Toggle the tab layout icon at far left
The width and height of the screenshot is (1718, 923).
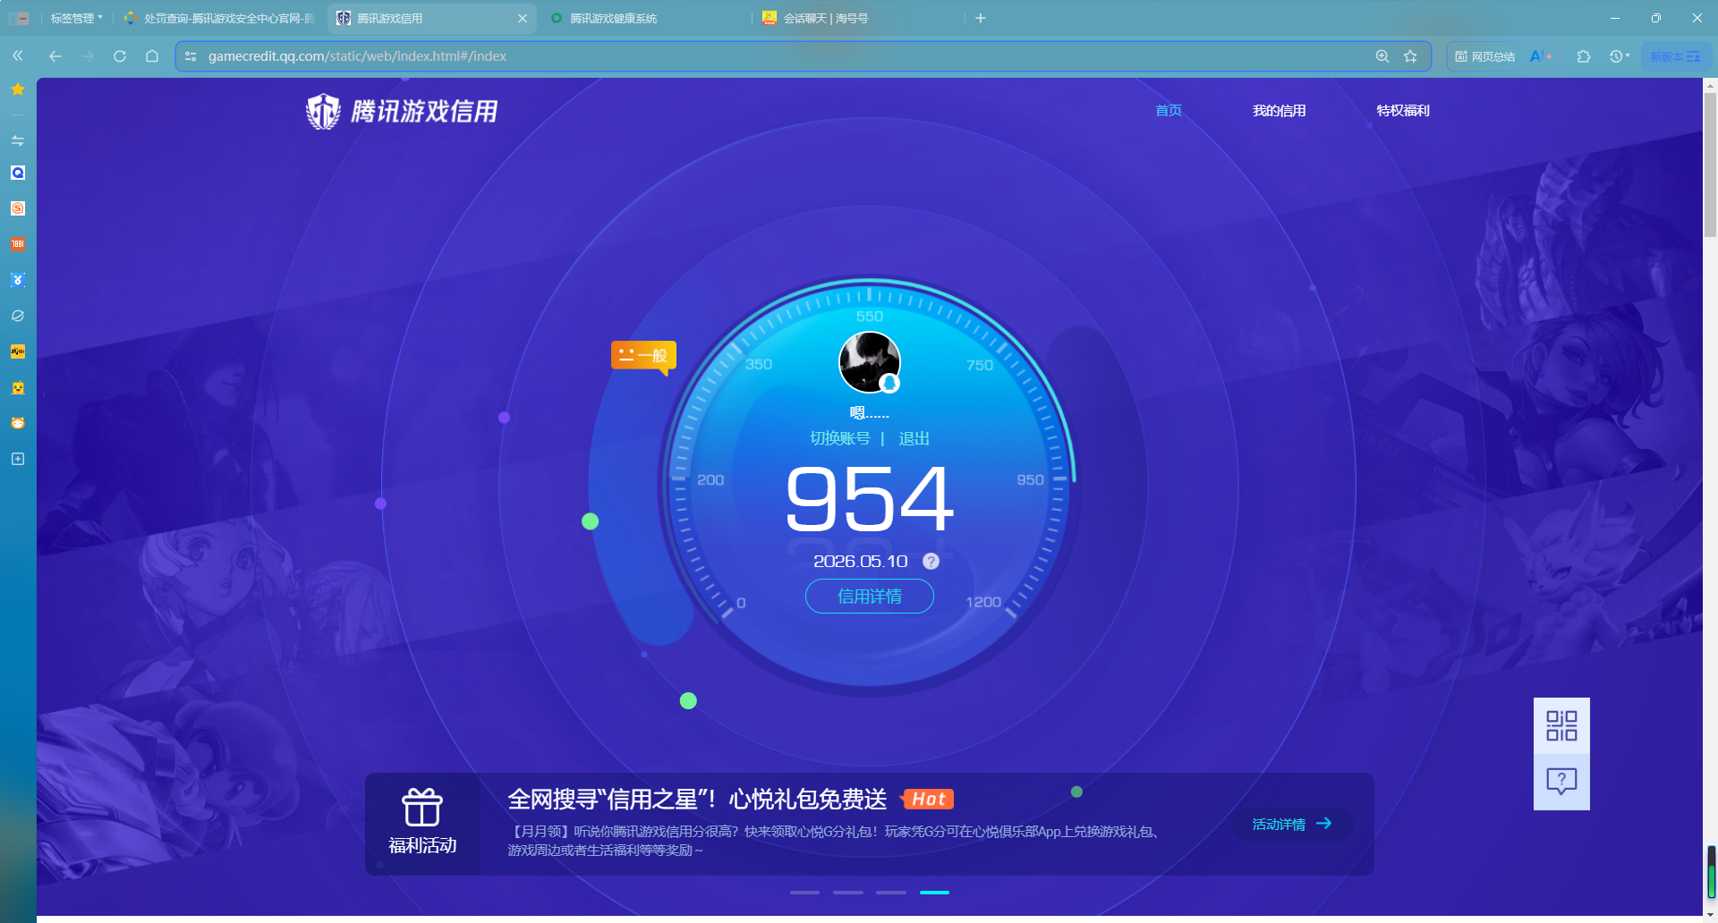coord(20,18)
